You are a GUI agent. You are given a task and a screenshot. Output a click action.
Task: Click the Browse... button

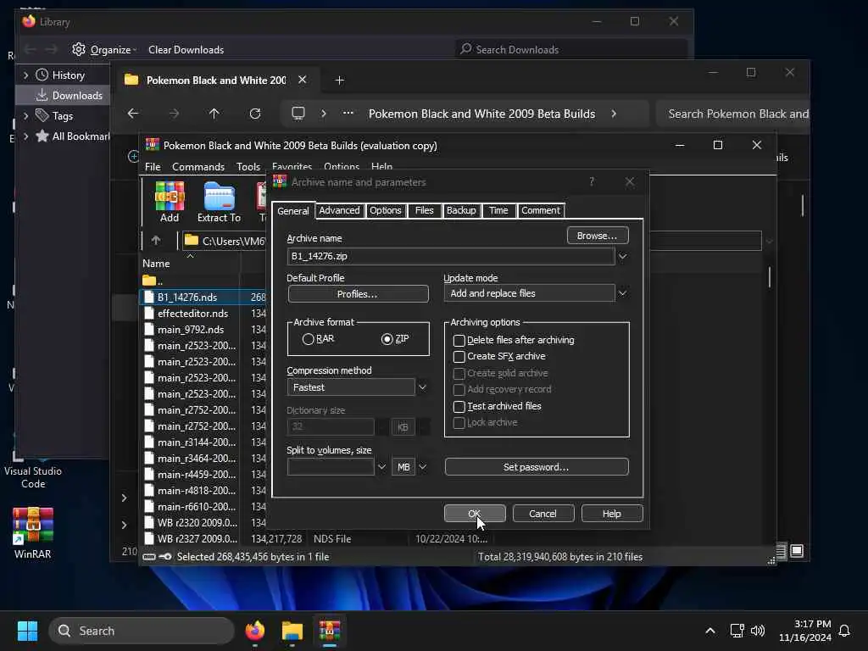pos(598,236)
